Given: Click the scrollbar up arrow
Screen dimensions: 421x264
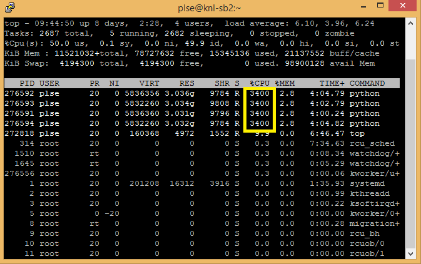Looking at the screenshot, I should 410,23.
